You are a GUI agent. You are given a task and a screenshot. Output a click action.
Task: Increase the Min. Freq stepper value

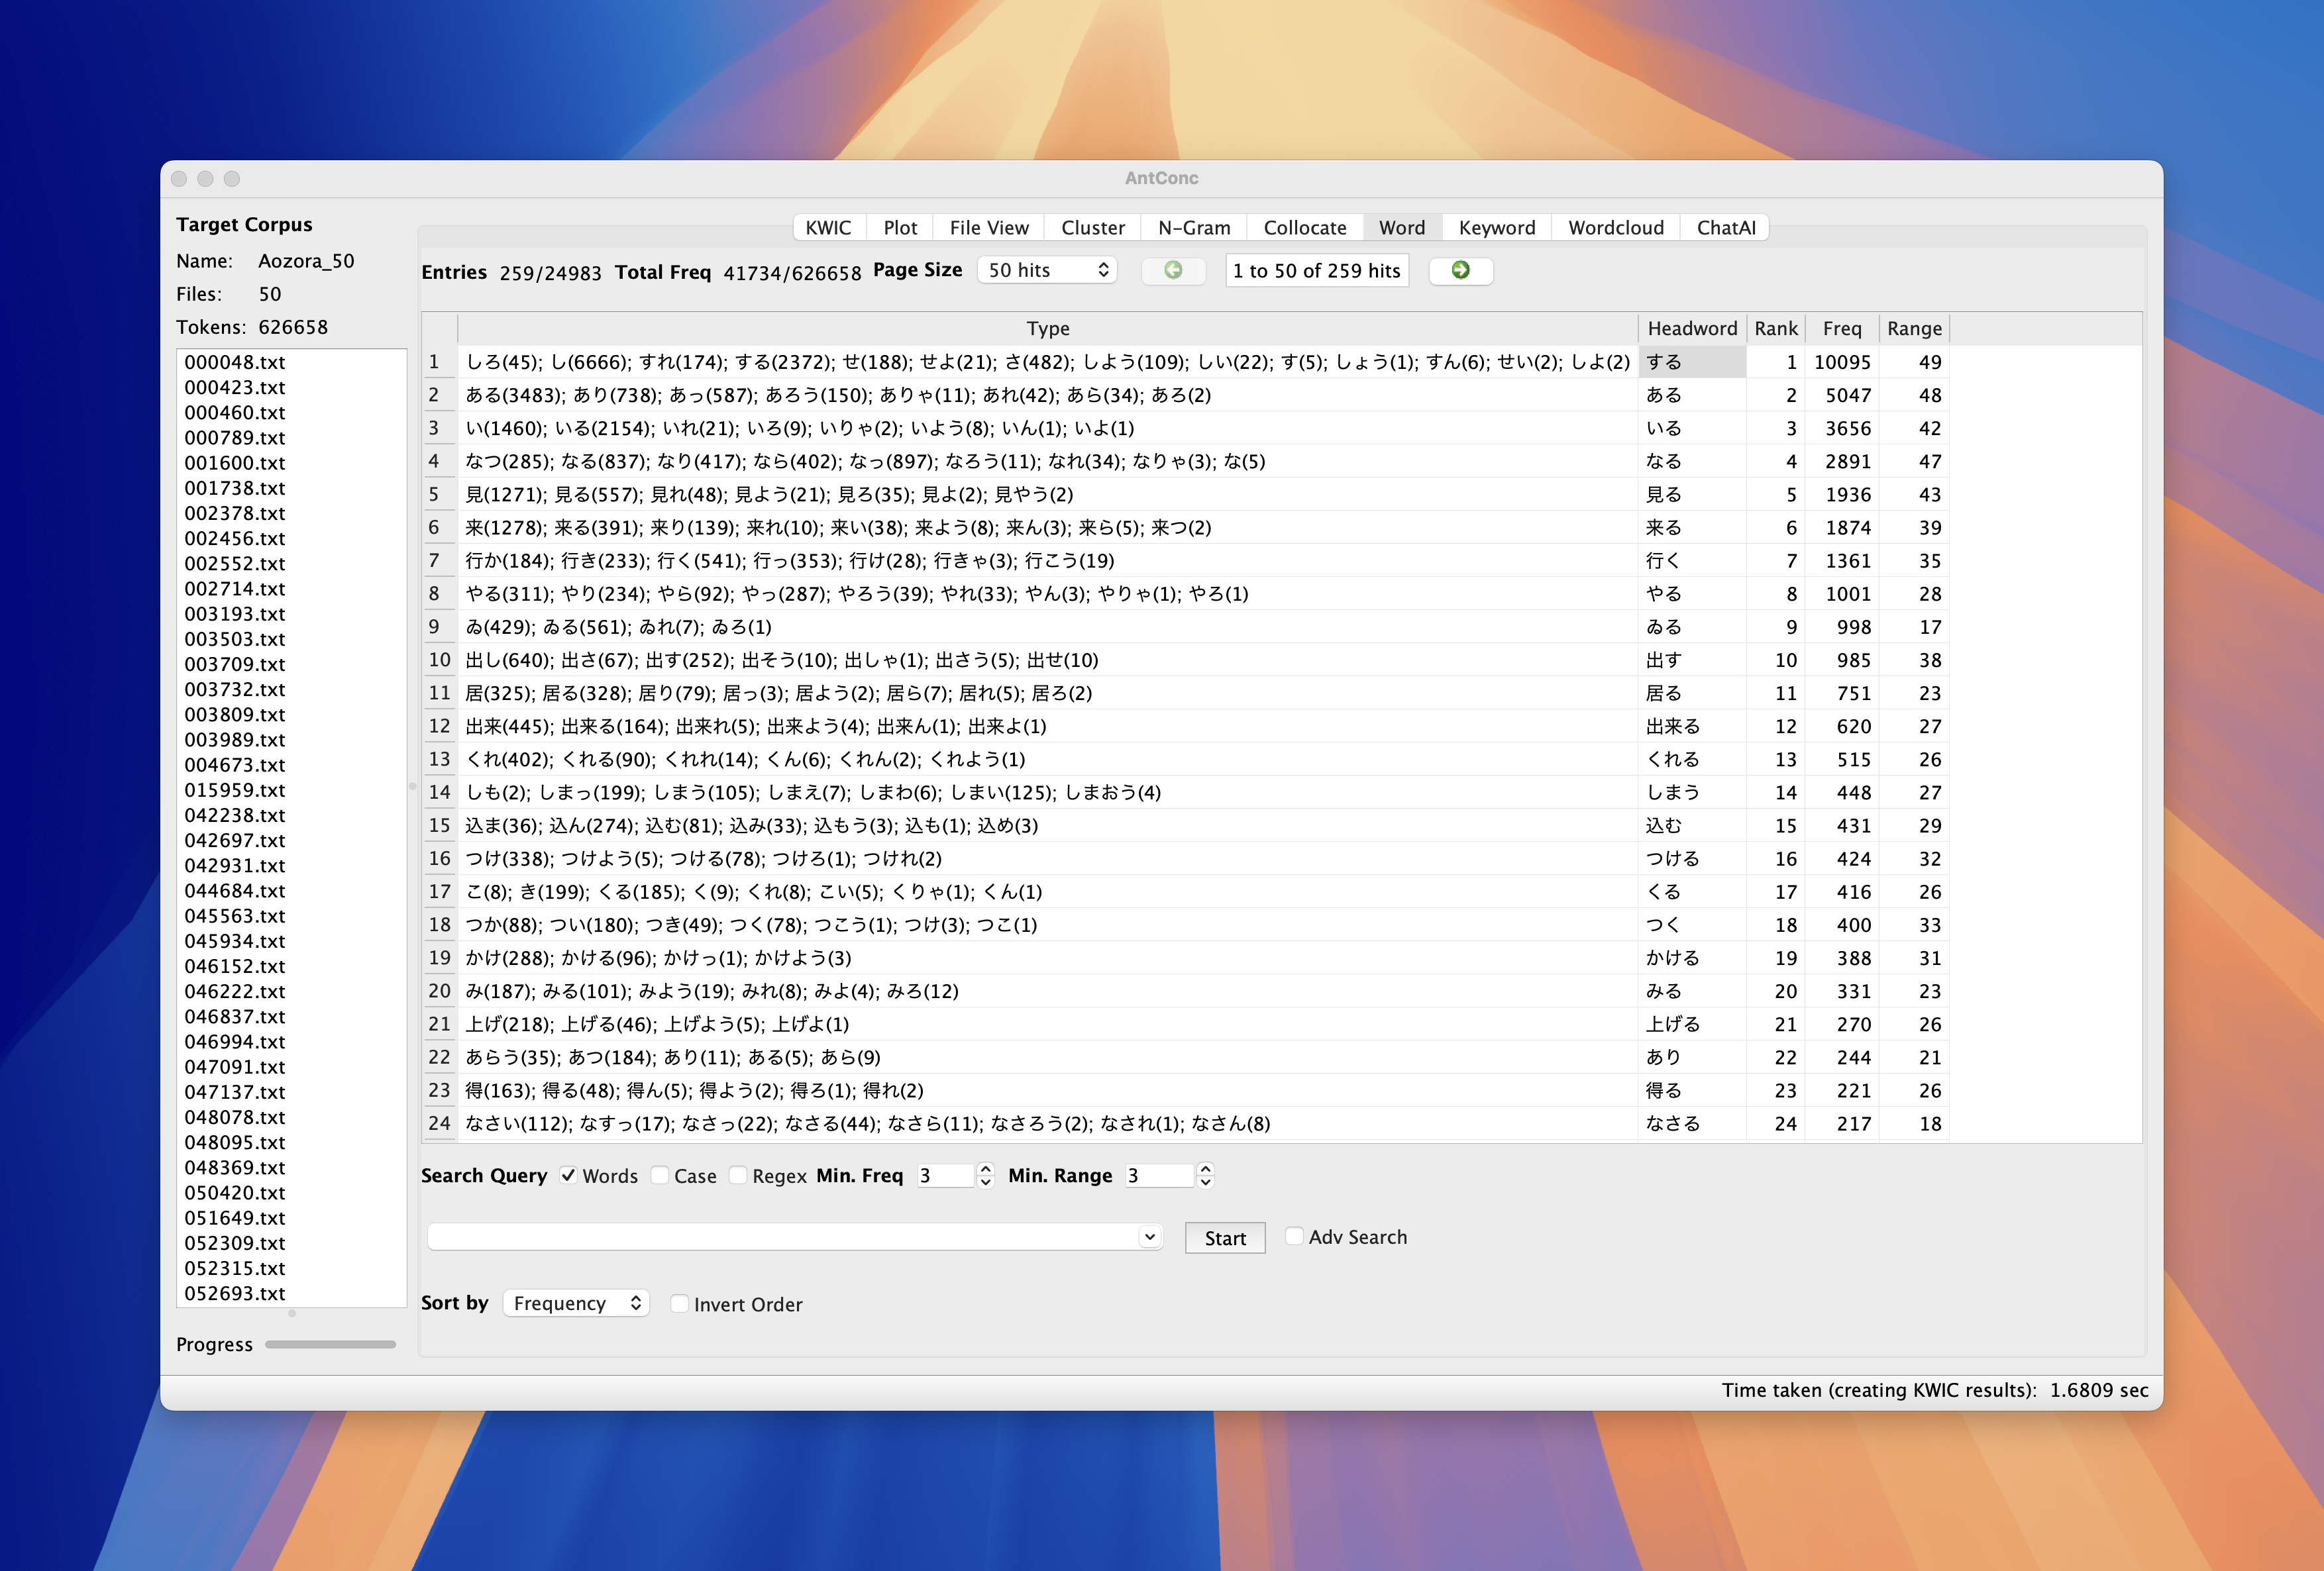(x=986, y=1168)
